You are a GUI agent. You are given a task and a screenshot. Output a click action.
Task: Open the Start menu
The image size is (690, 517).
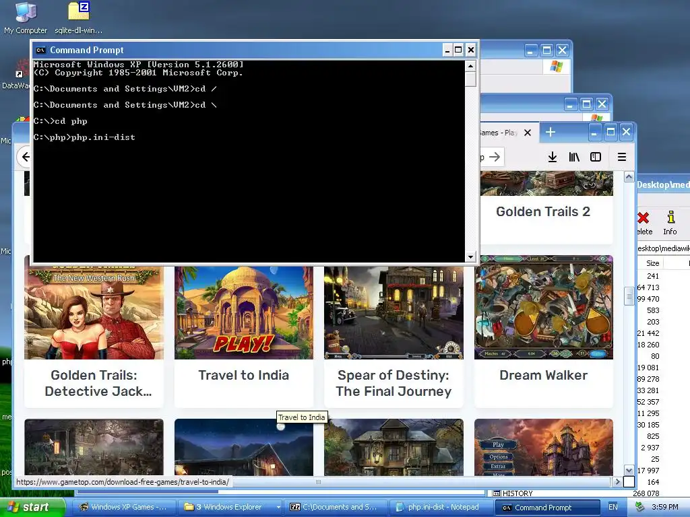[33, 507]
